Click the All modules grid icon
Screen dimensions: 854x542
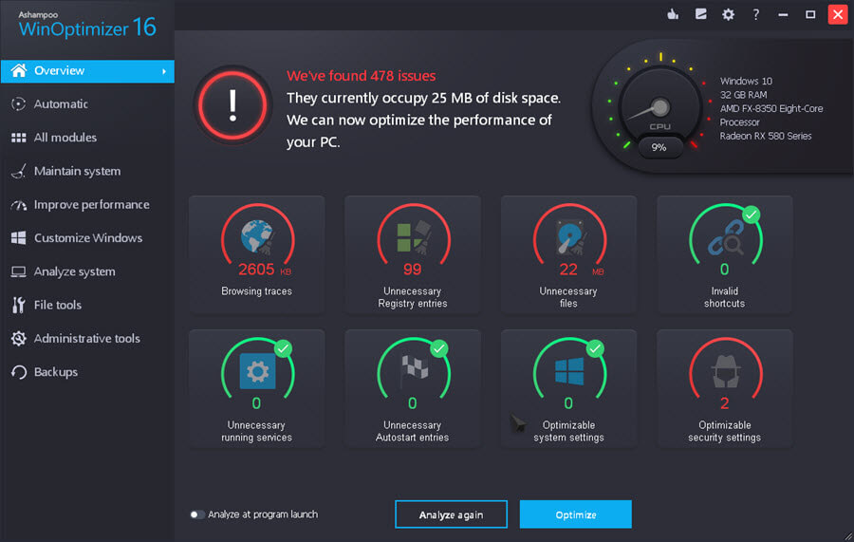(19, 138)
